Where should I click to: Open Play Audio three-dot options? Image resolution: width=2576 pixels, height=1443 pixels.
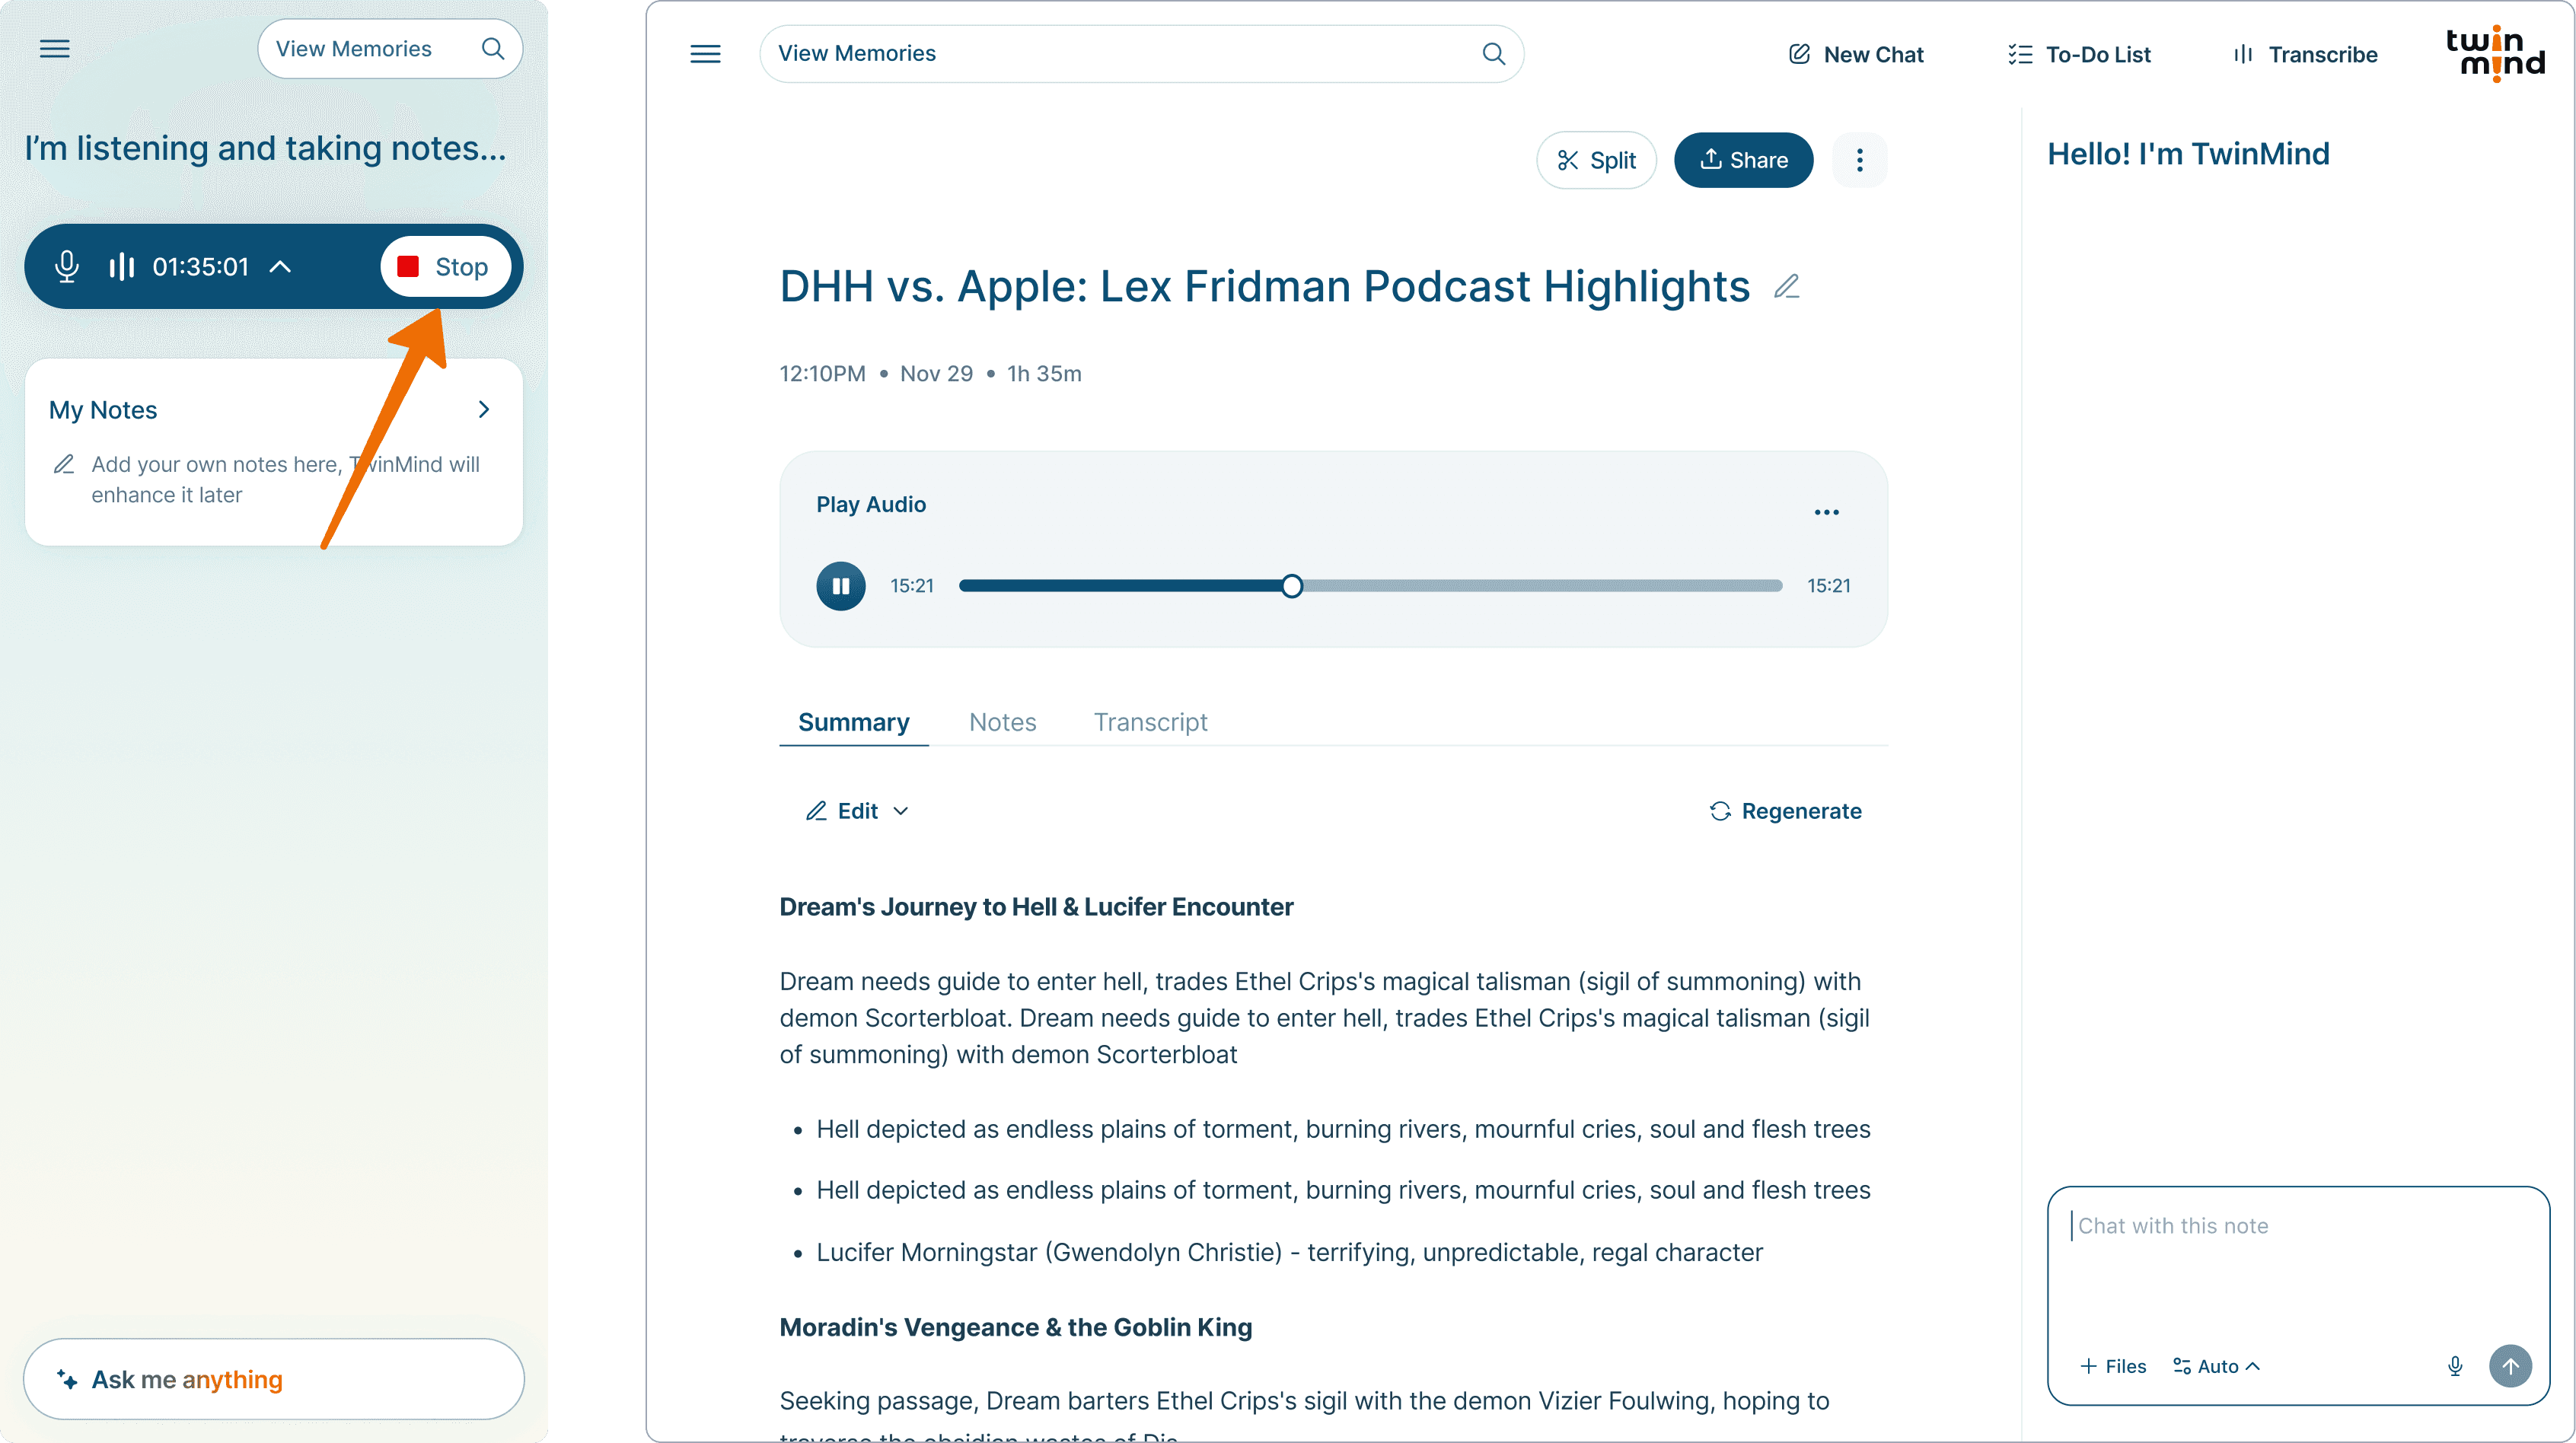coord(1827,512)
